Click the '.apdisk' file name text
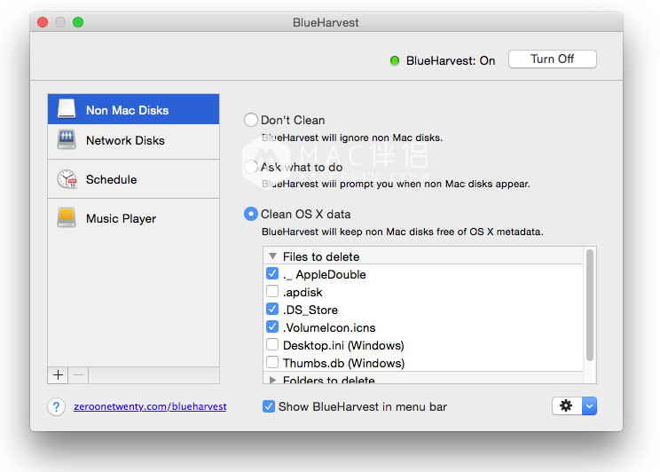This screenshot has height=472, width=660. (x=302, y=292)
